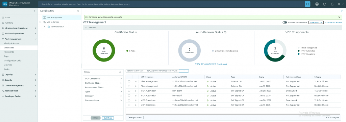Open the Lifecycle page
Viewport: 346px width, 122px height.
click(x=8, y=65)
